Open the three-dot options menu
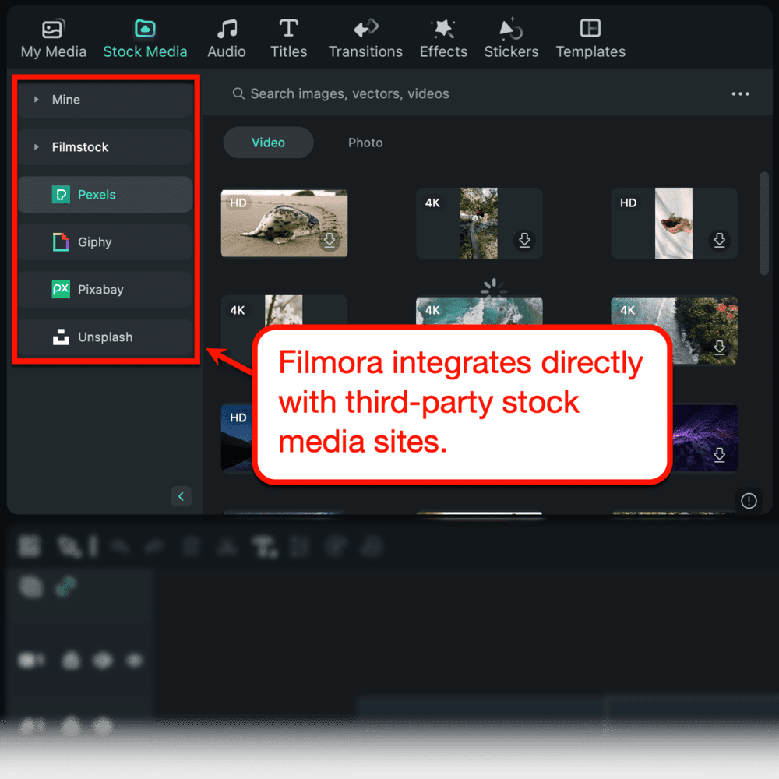Image resolution: width=779 pixels, height=779 pixels. click(x=740, y=93)
